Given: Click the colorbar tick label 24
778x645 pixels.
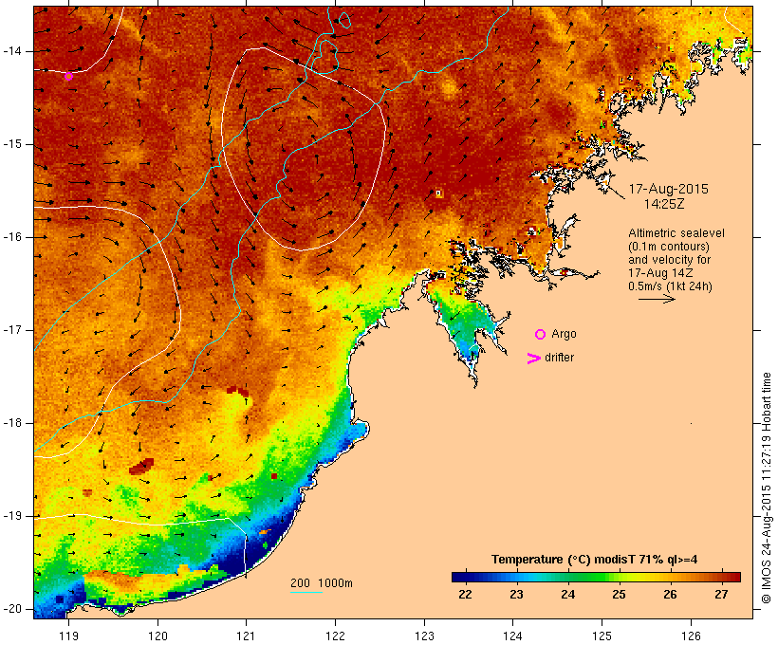Looking at the screenshot, I should (567, 595).
